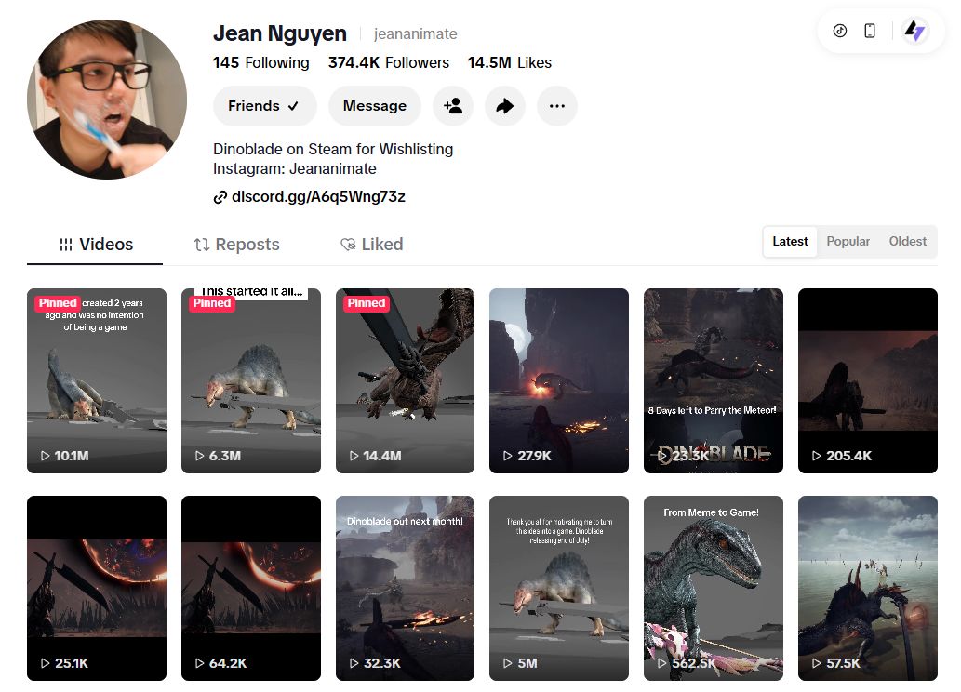The height and width of the screenshot is (692, 961).
Task: Click the Message button
Action: click(375, 106)
